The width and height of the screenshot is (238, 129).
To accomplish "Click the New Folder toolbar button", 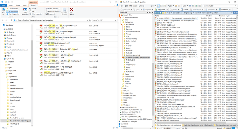I will click(160, 10).
